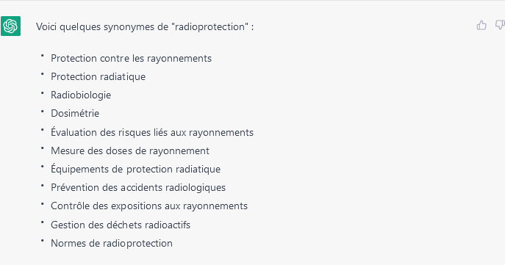Click the "Normes de radioprotection" last item
This screenshot has width=505, height=265.
(x=112, y=244)
